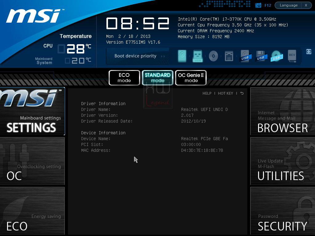Click the Current Cpu Frequency line
This screenshot has width=315, height=236.
point(233,25)
